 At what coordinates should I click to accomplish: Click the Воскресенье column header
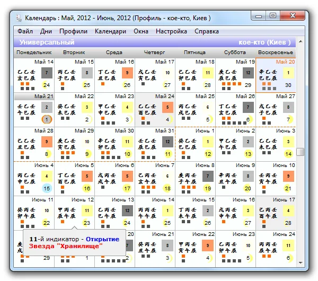tap(276, 52)
